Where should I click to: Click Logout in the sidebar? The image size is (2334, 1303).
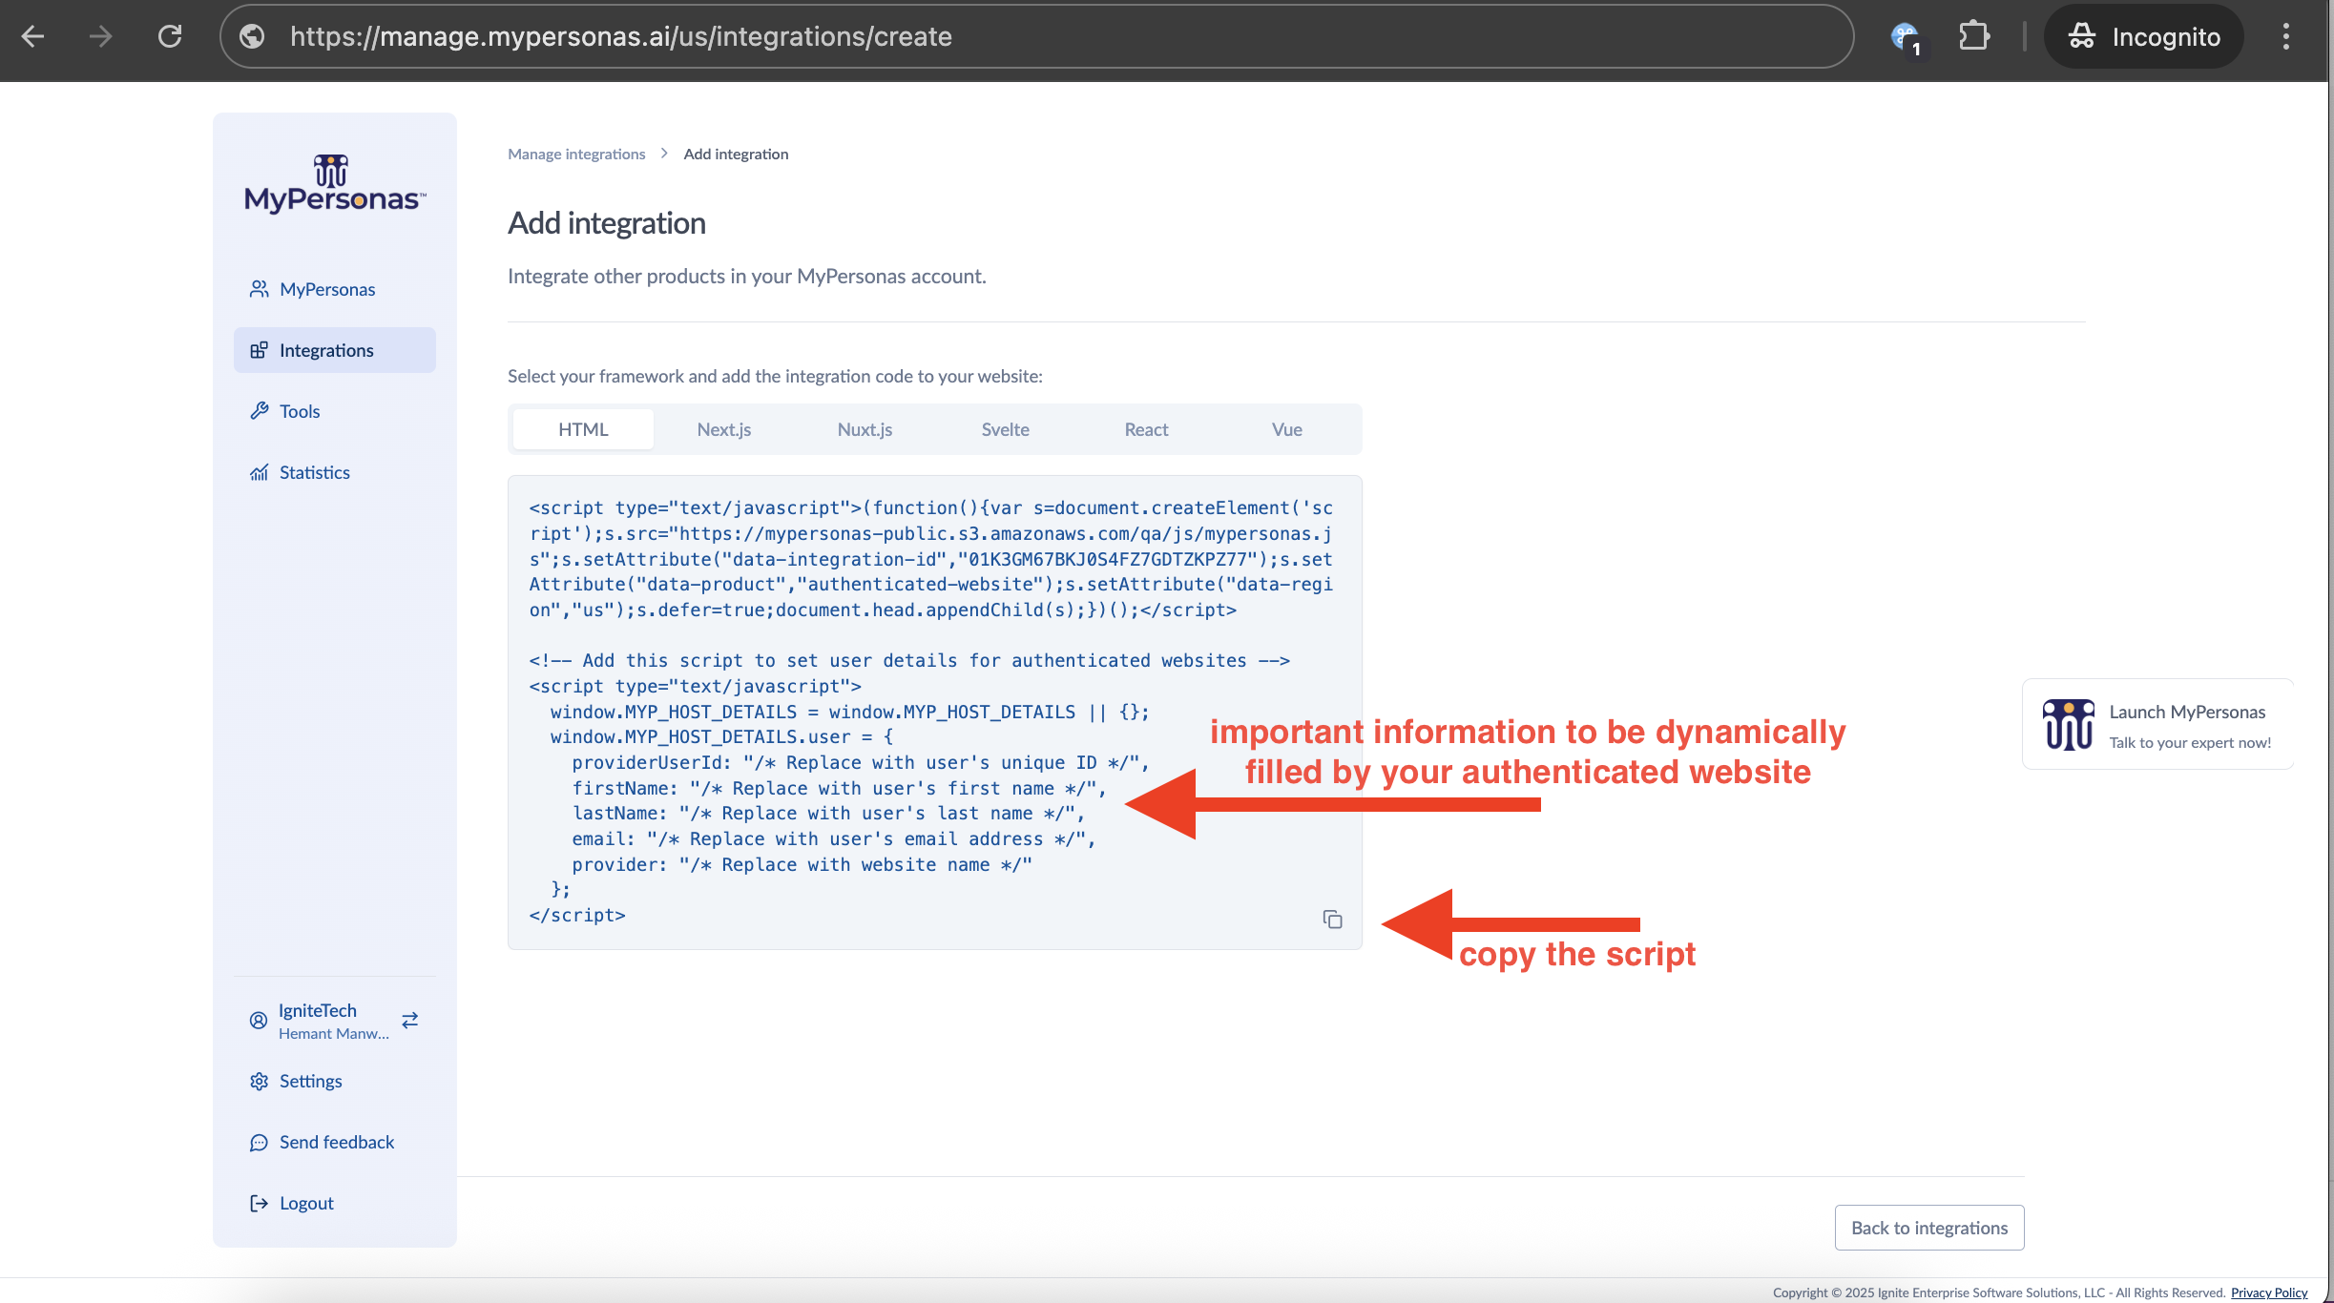[334, 1203]
